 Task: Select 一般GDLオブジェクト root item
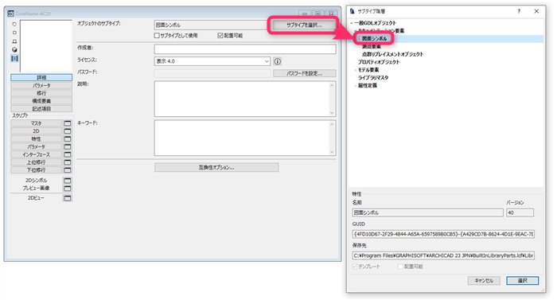click(375, 23)
